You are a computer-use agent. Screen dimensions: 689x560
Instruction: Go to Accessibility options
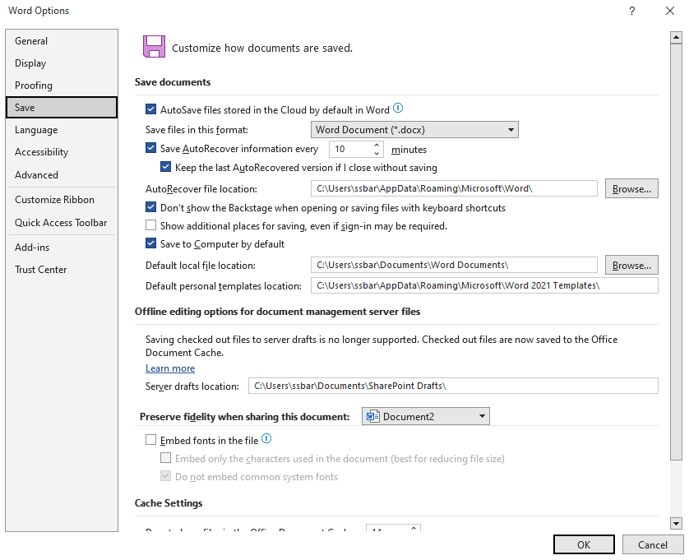[62, 152]
